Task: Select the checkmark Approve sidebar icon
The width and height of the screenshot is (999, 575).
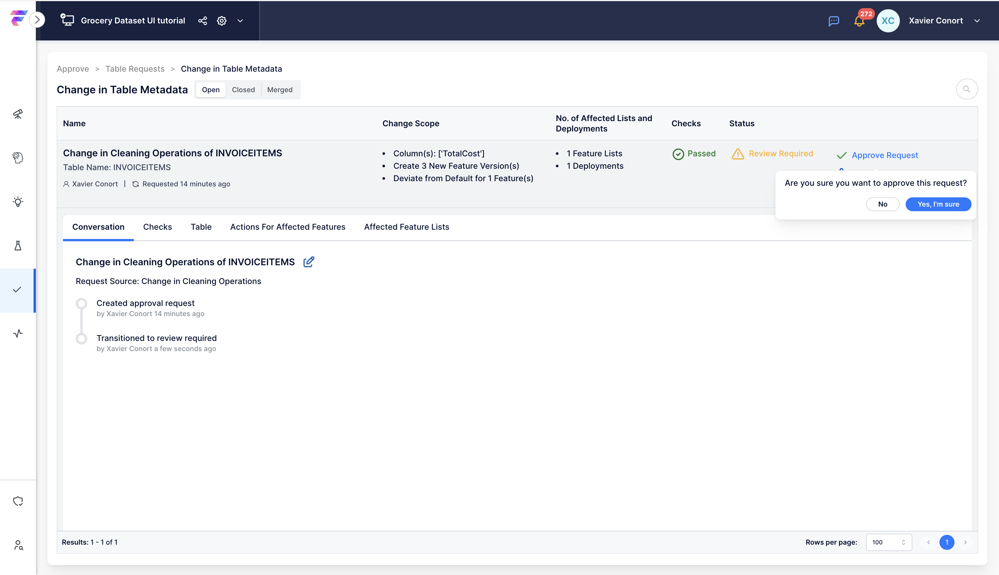Action: pyautogui.click(x=17, y=290)
